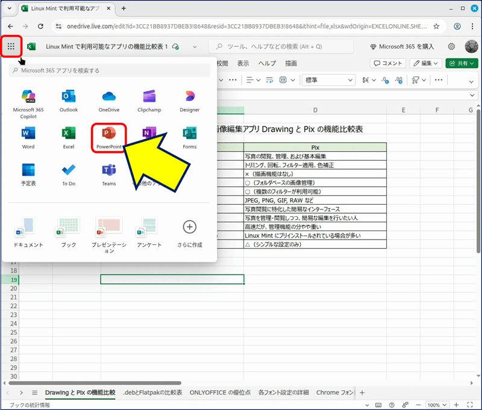
Task: Create a new ドキュメント from the launcher
Action: tap(28, 232)
